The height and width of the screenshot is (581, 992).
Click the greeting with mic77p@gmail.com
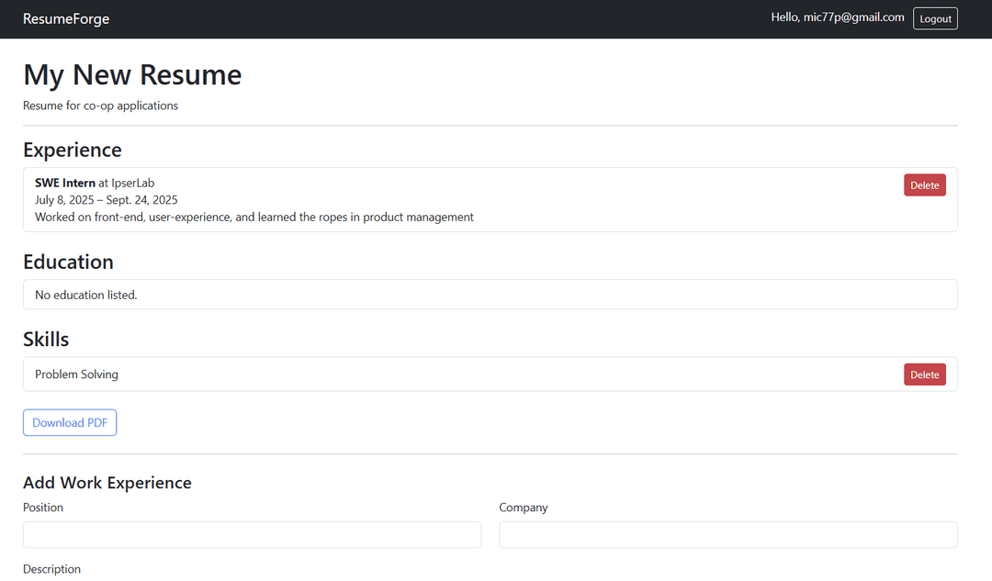837,17
